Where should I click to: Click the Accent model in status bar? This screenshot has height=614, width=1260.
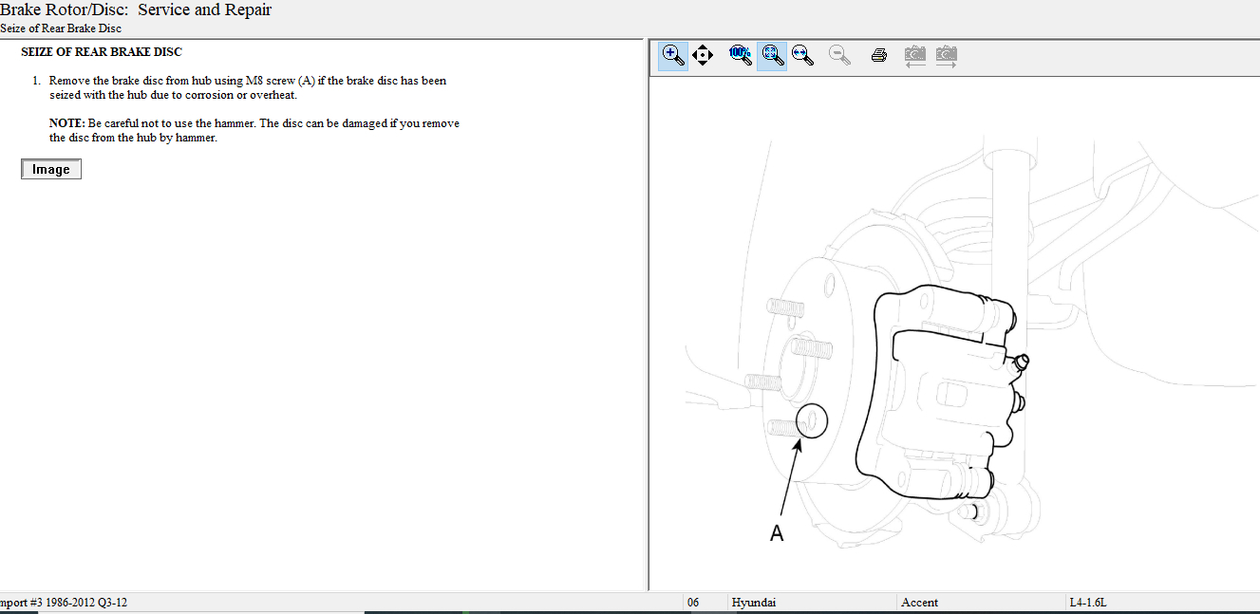(919, 603)
